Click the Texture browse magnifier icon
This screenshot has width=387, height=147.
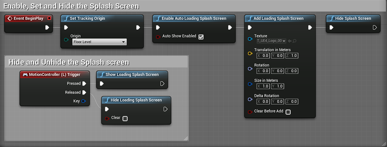[294, 41]
